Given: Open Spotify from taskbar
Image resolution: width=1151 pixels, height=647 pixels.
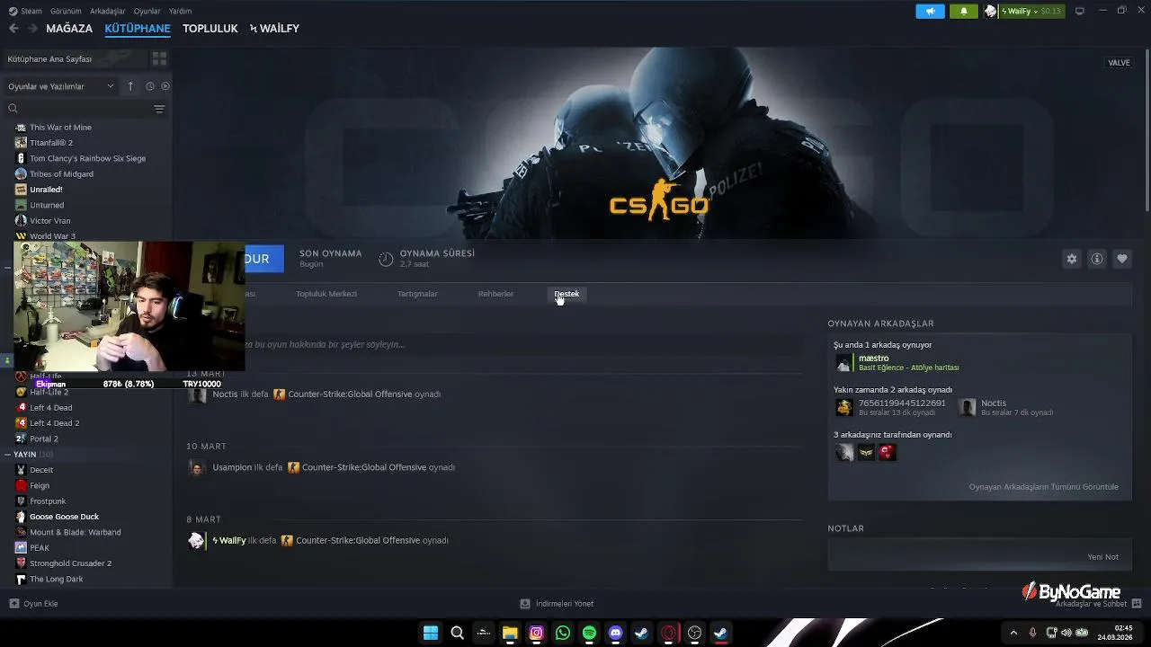Looking at the screenshot, I should [x=589, y=633].
